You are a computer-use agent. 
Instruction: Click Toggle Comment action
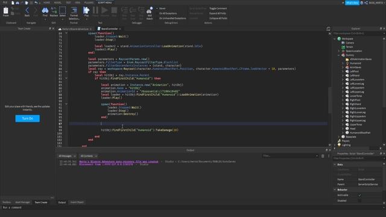click(x=218, y=8)
